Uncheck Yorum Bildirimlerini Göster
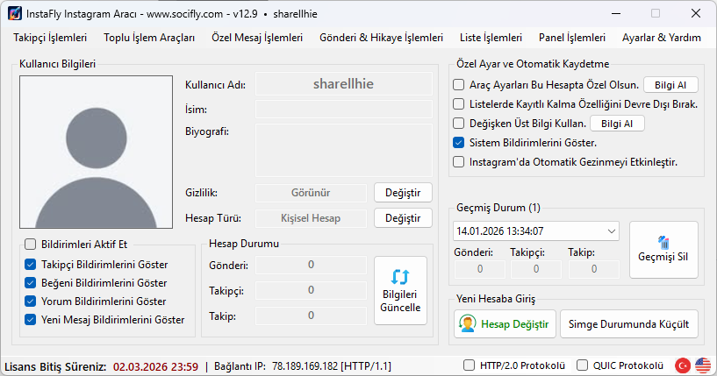717x376 pixels. tap(30, 302)
